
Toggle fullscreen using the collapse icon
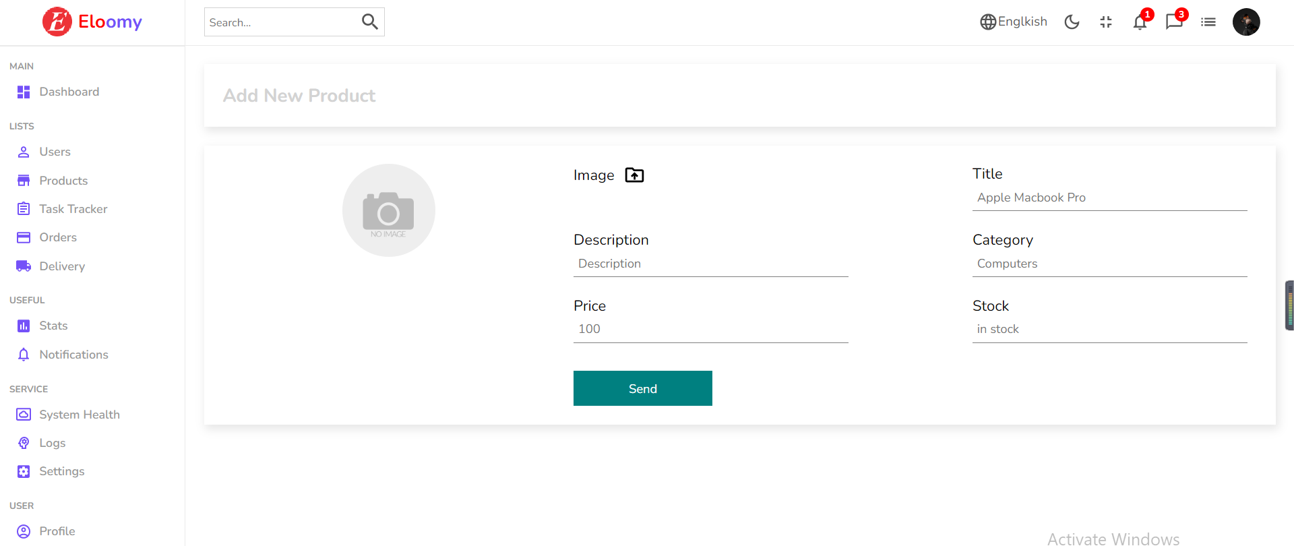point(1105,22)
